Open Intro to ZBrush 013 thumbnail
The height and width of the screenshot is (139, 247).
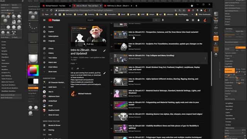click(121, 47)
